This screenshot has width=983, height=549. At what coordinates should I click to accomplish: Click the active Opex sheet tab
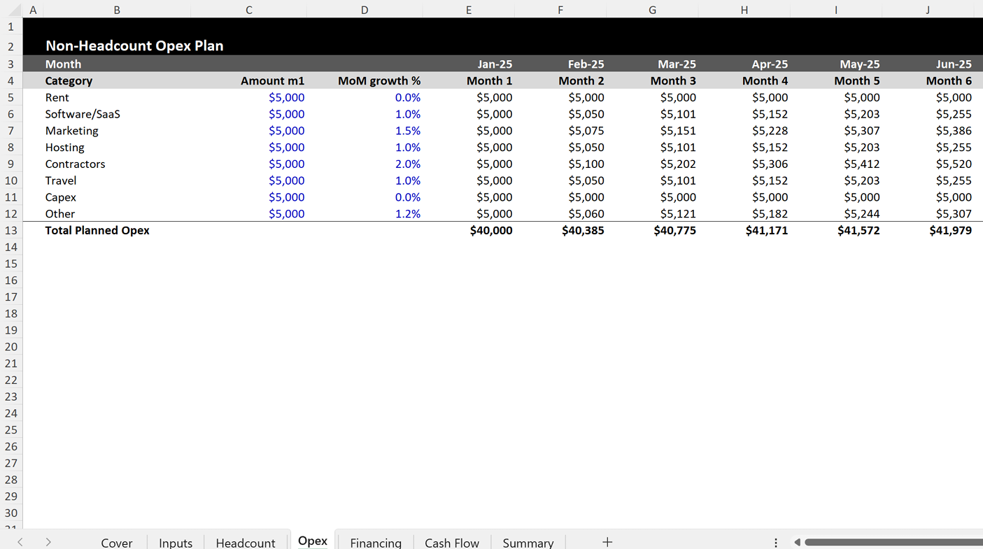click(312, 540)
